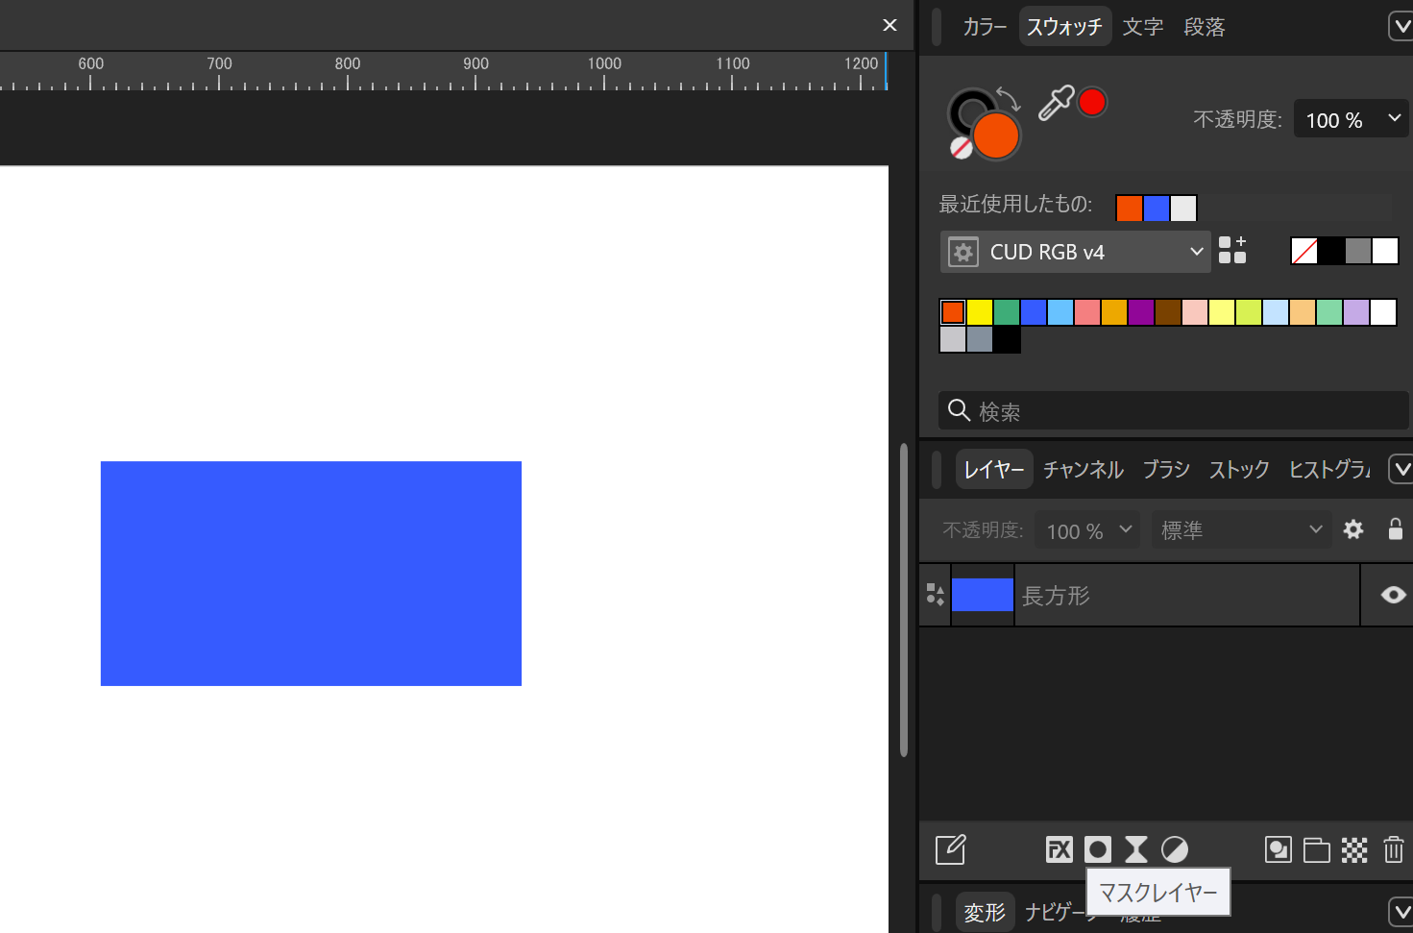Add a pixel layer via checkerboard icon

click(x=1354, y=849)
